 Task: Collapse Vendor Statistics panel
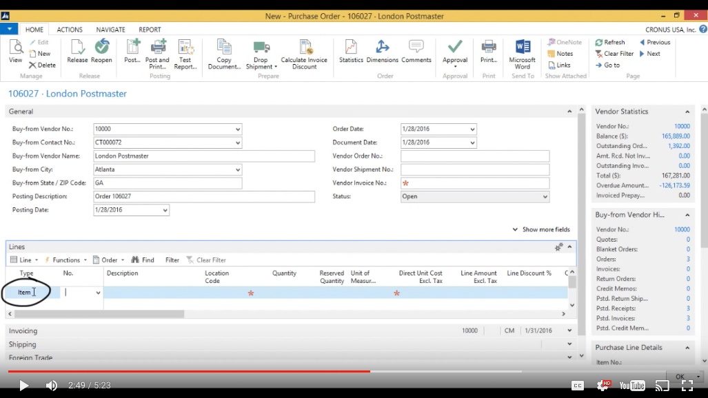click(687, 112)
